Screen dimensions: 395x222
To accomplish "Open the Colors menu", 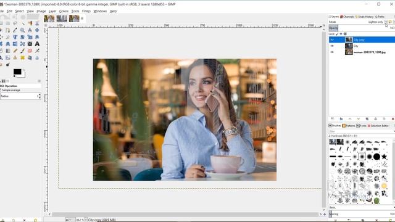I will 64,11.
